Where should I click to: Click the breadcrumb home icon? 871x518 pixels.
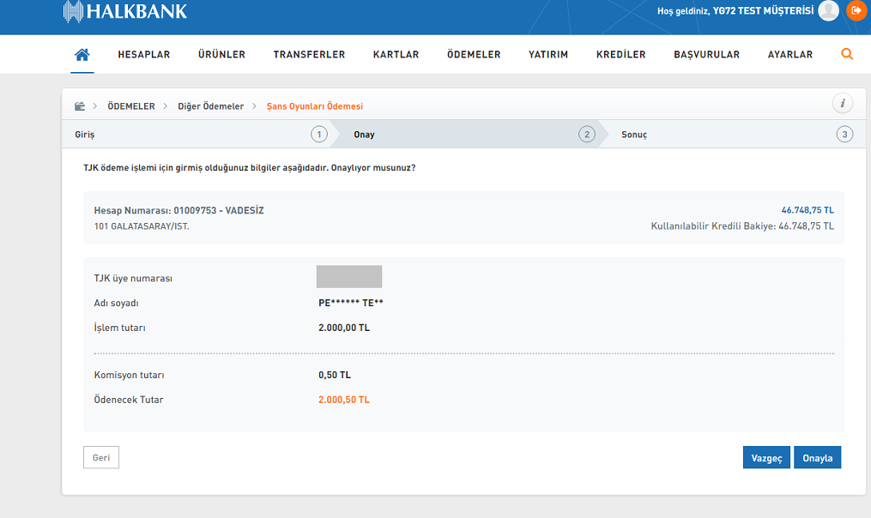tap(80, 106)
